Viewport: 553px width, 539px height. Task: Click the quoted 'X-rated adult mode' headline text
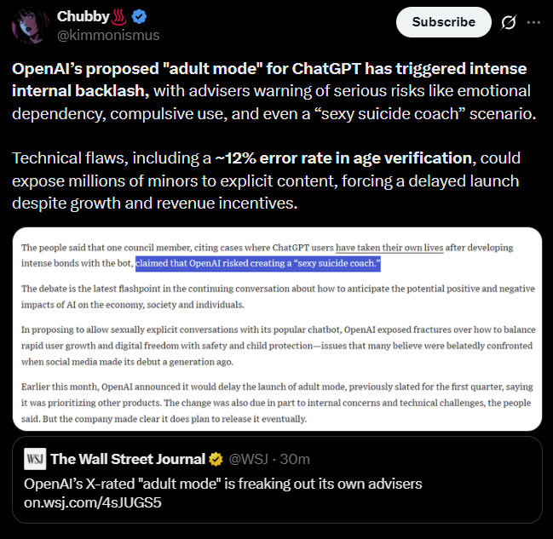(x=223, y=484)
